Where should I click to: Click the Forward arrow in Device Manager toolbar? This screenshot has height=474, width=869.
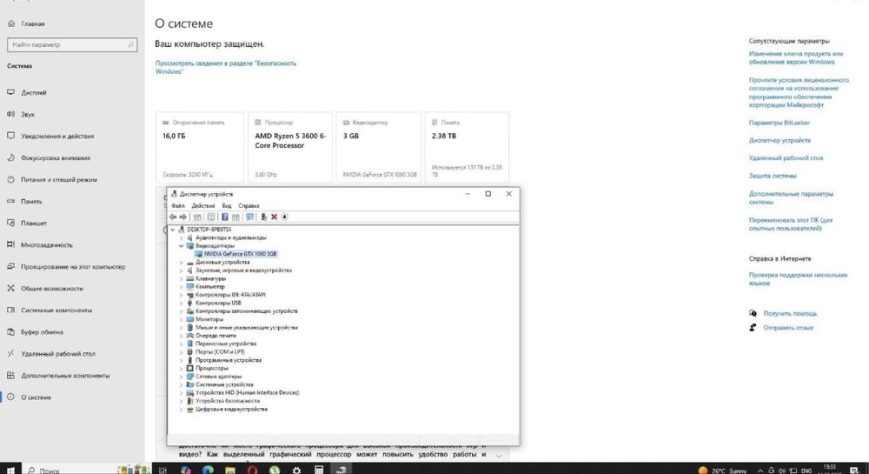point(182,217)
